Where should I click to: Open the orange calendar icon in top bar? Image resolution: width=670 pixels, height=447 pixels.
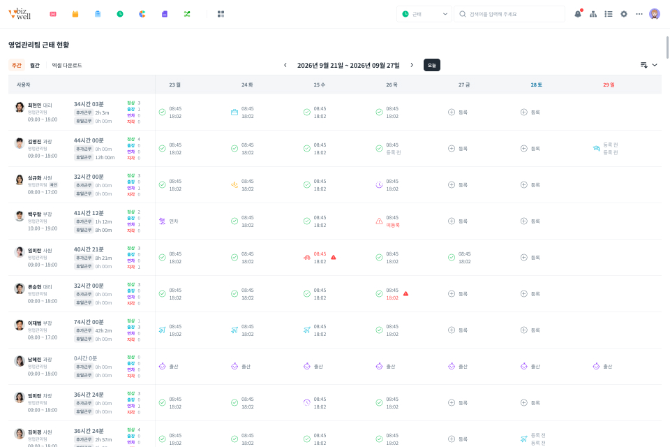pyautogui.click(x=75, y=14)
